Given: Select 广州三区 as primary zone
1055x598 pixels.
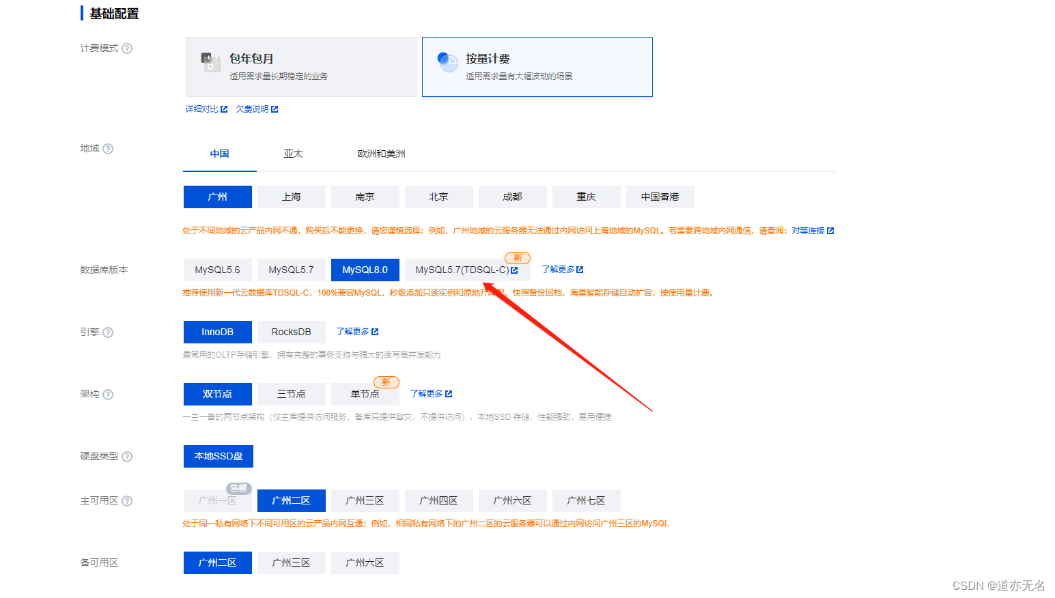Looking at the screenshot, I should [365, 500].
